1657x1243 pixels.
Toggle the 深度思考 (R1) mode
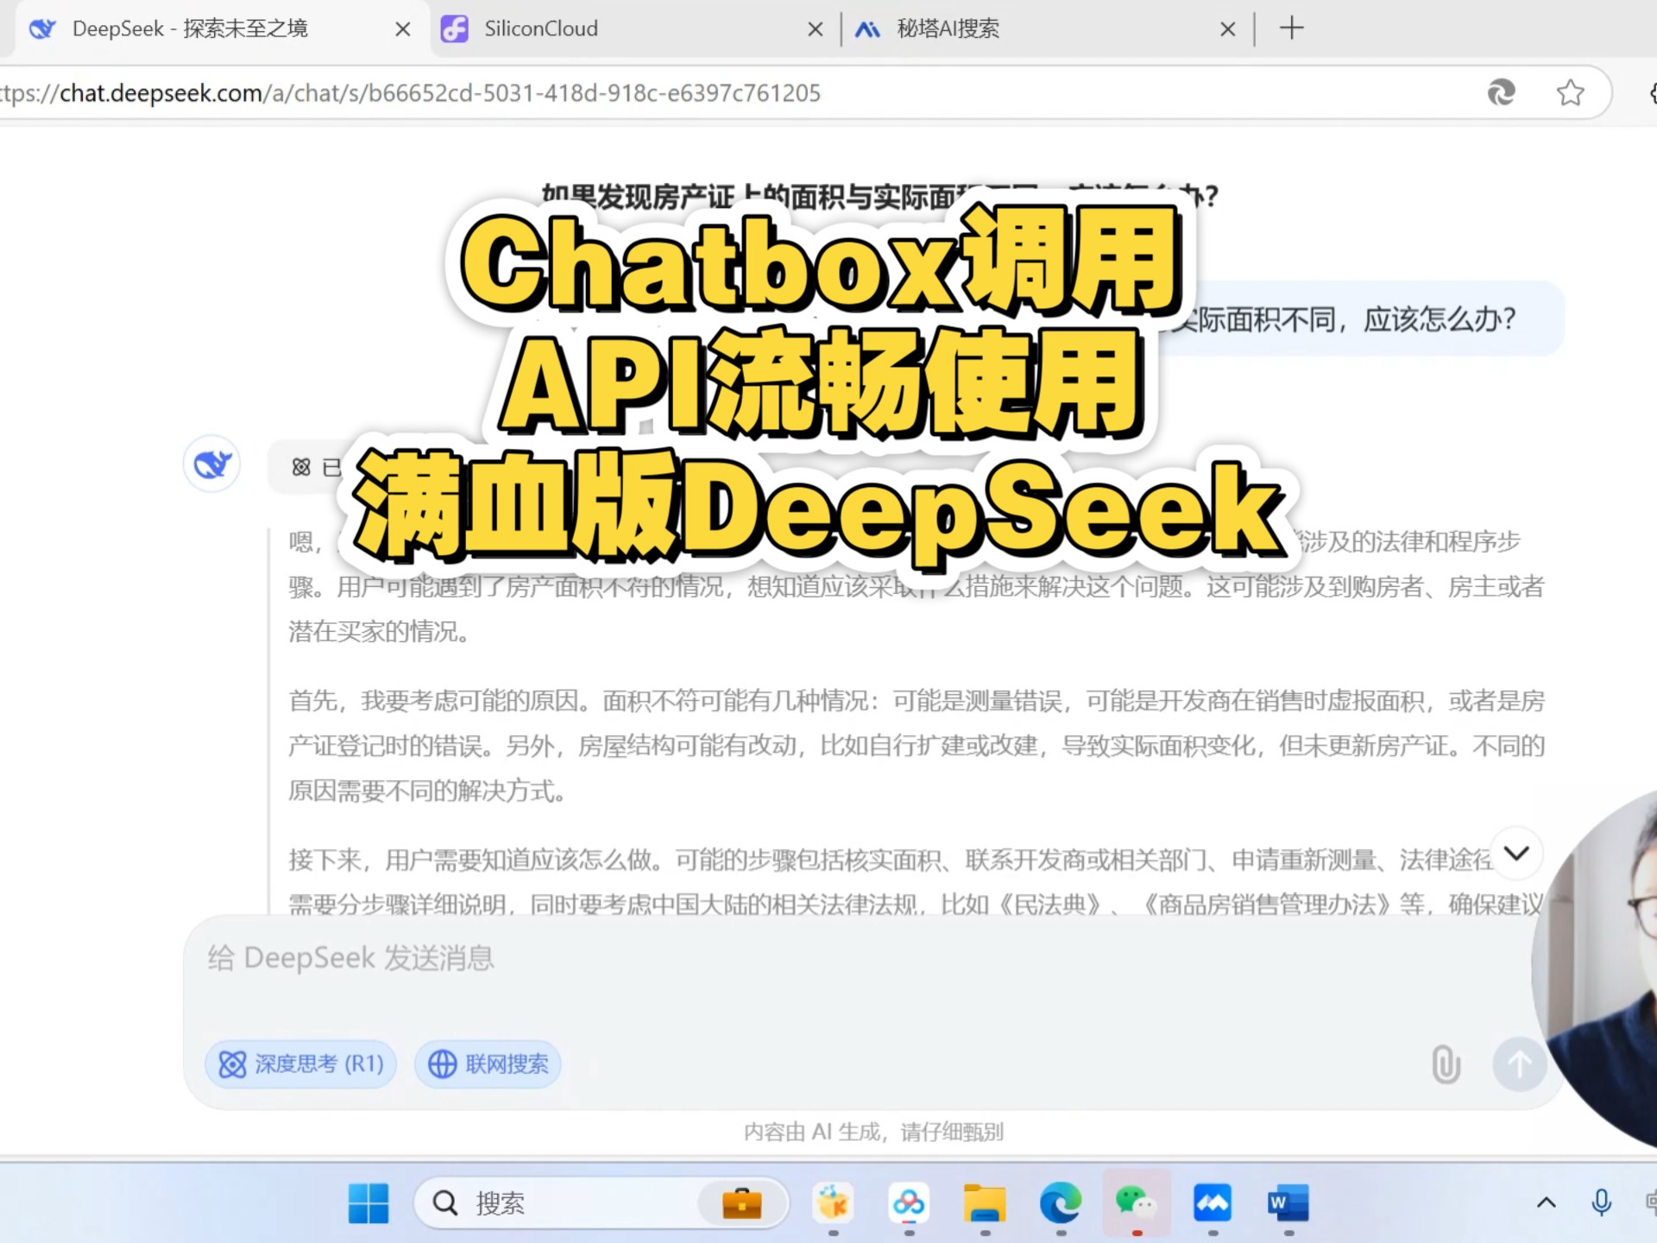tap(301, 1063)
